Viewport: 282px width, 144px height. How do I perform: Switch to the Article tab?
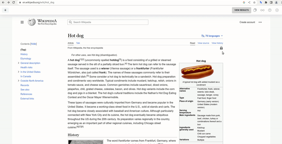pos(70,43)
